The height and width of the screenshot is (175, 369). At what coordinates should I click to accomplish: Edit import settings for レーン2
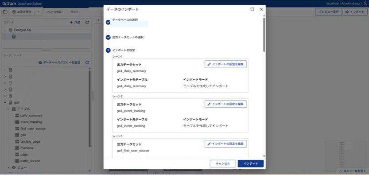[x=225, y=104]
